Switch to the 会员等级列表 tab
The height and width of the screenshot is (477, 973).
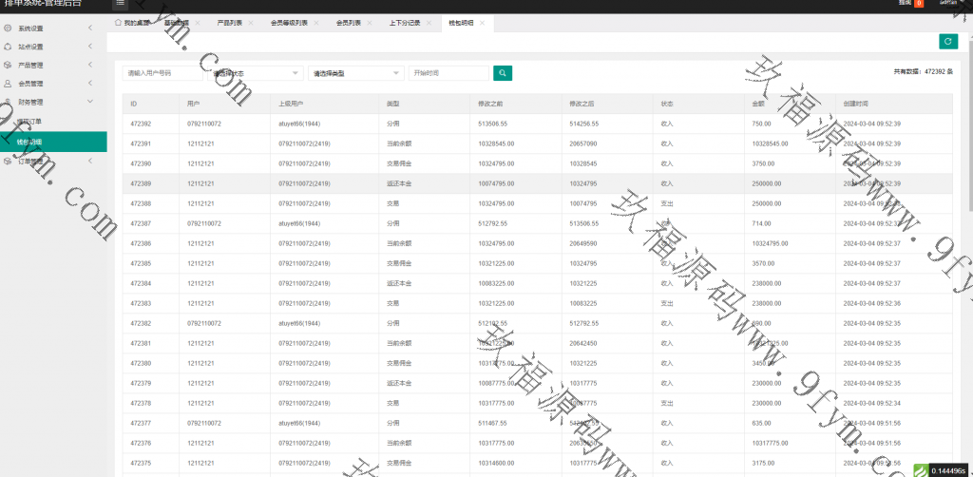289,22
